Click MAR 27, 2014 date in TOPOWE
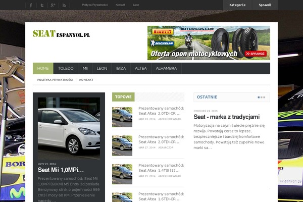Viewport: 303px width, 202px height. tap(147, 147)
